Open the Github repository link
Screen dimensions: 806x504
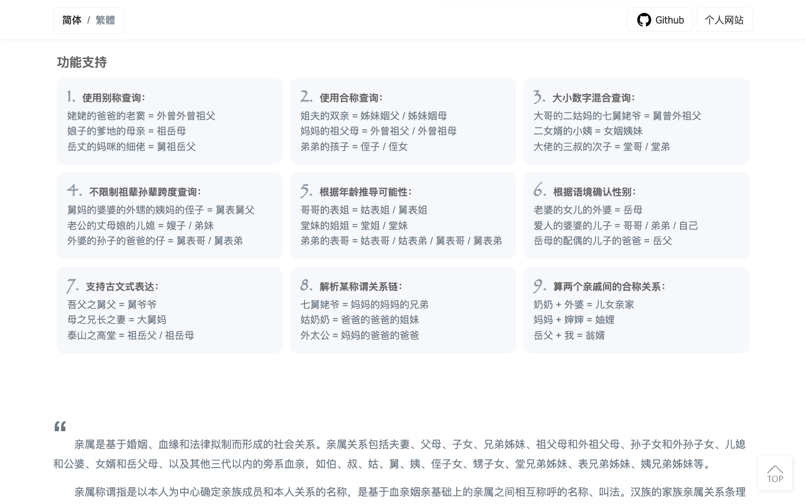(660, 20)
